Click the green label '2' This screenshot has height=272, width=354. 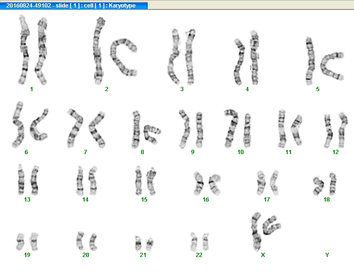click(x=107, y=89)
